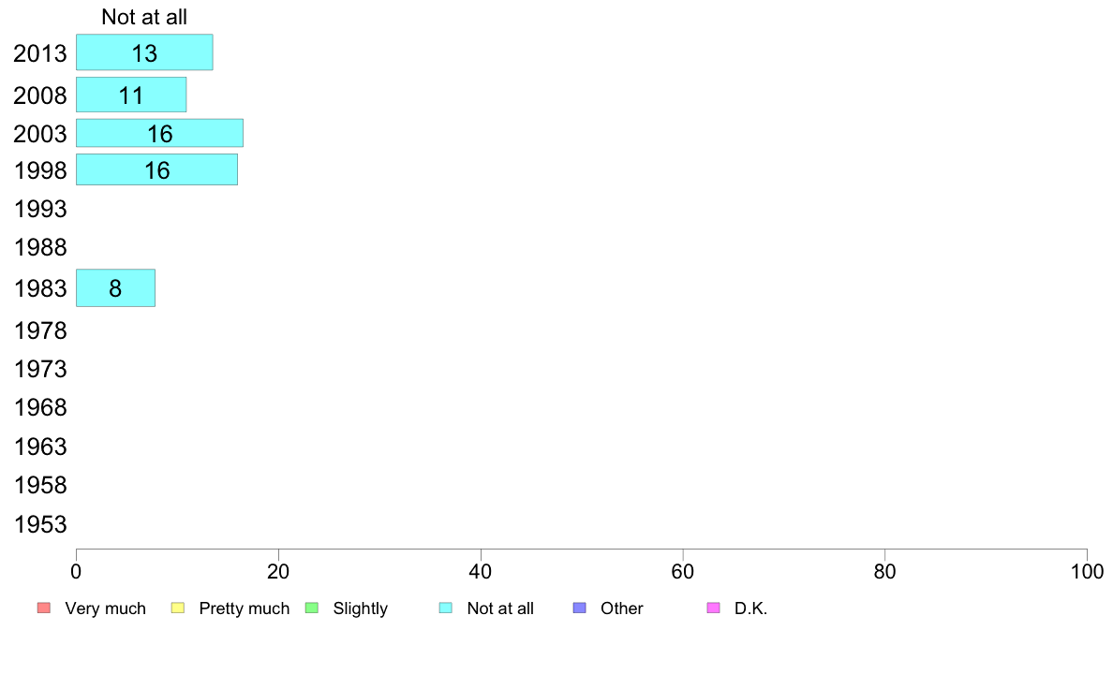Select the 2013 bar showing 13
Viewport: 1113px width, 689px height.
point(144,52)
